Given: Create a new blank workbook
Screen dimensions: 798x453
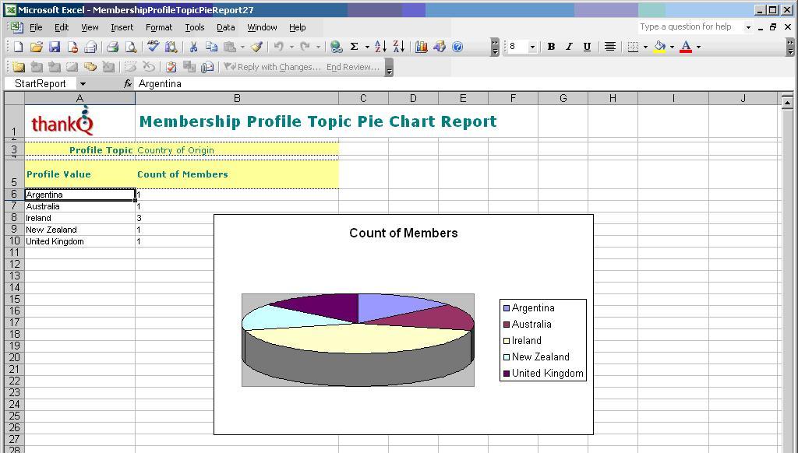Looking at the screenshot, I should [19, 47].
